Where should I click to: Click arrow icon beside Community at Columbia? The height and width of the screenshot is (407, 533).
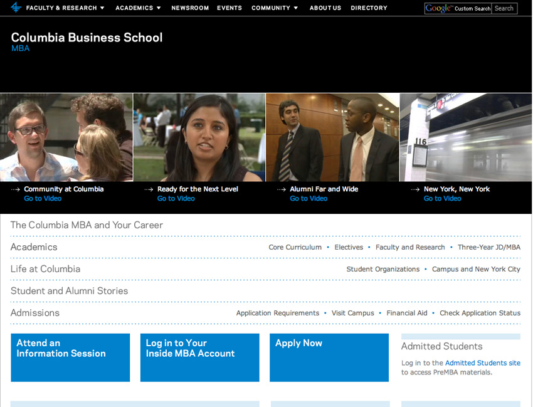(x=16, y=189)
